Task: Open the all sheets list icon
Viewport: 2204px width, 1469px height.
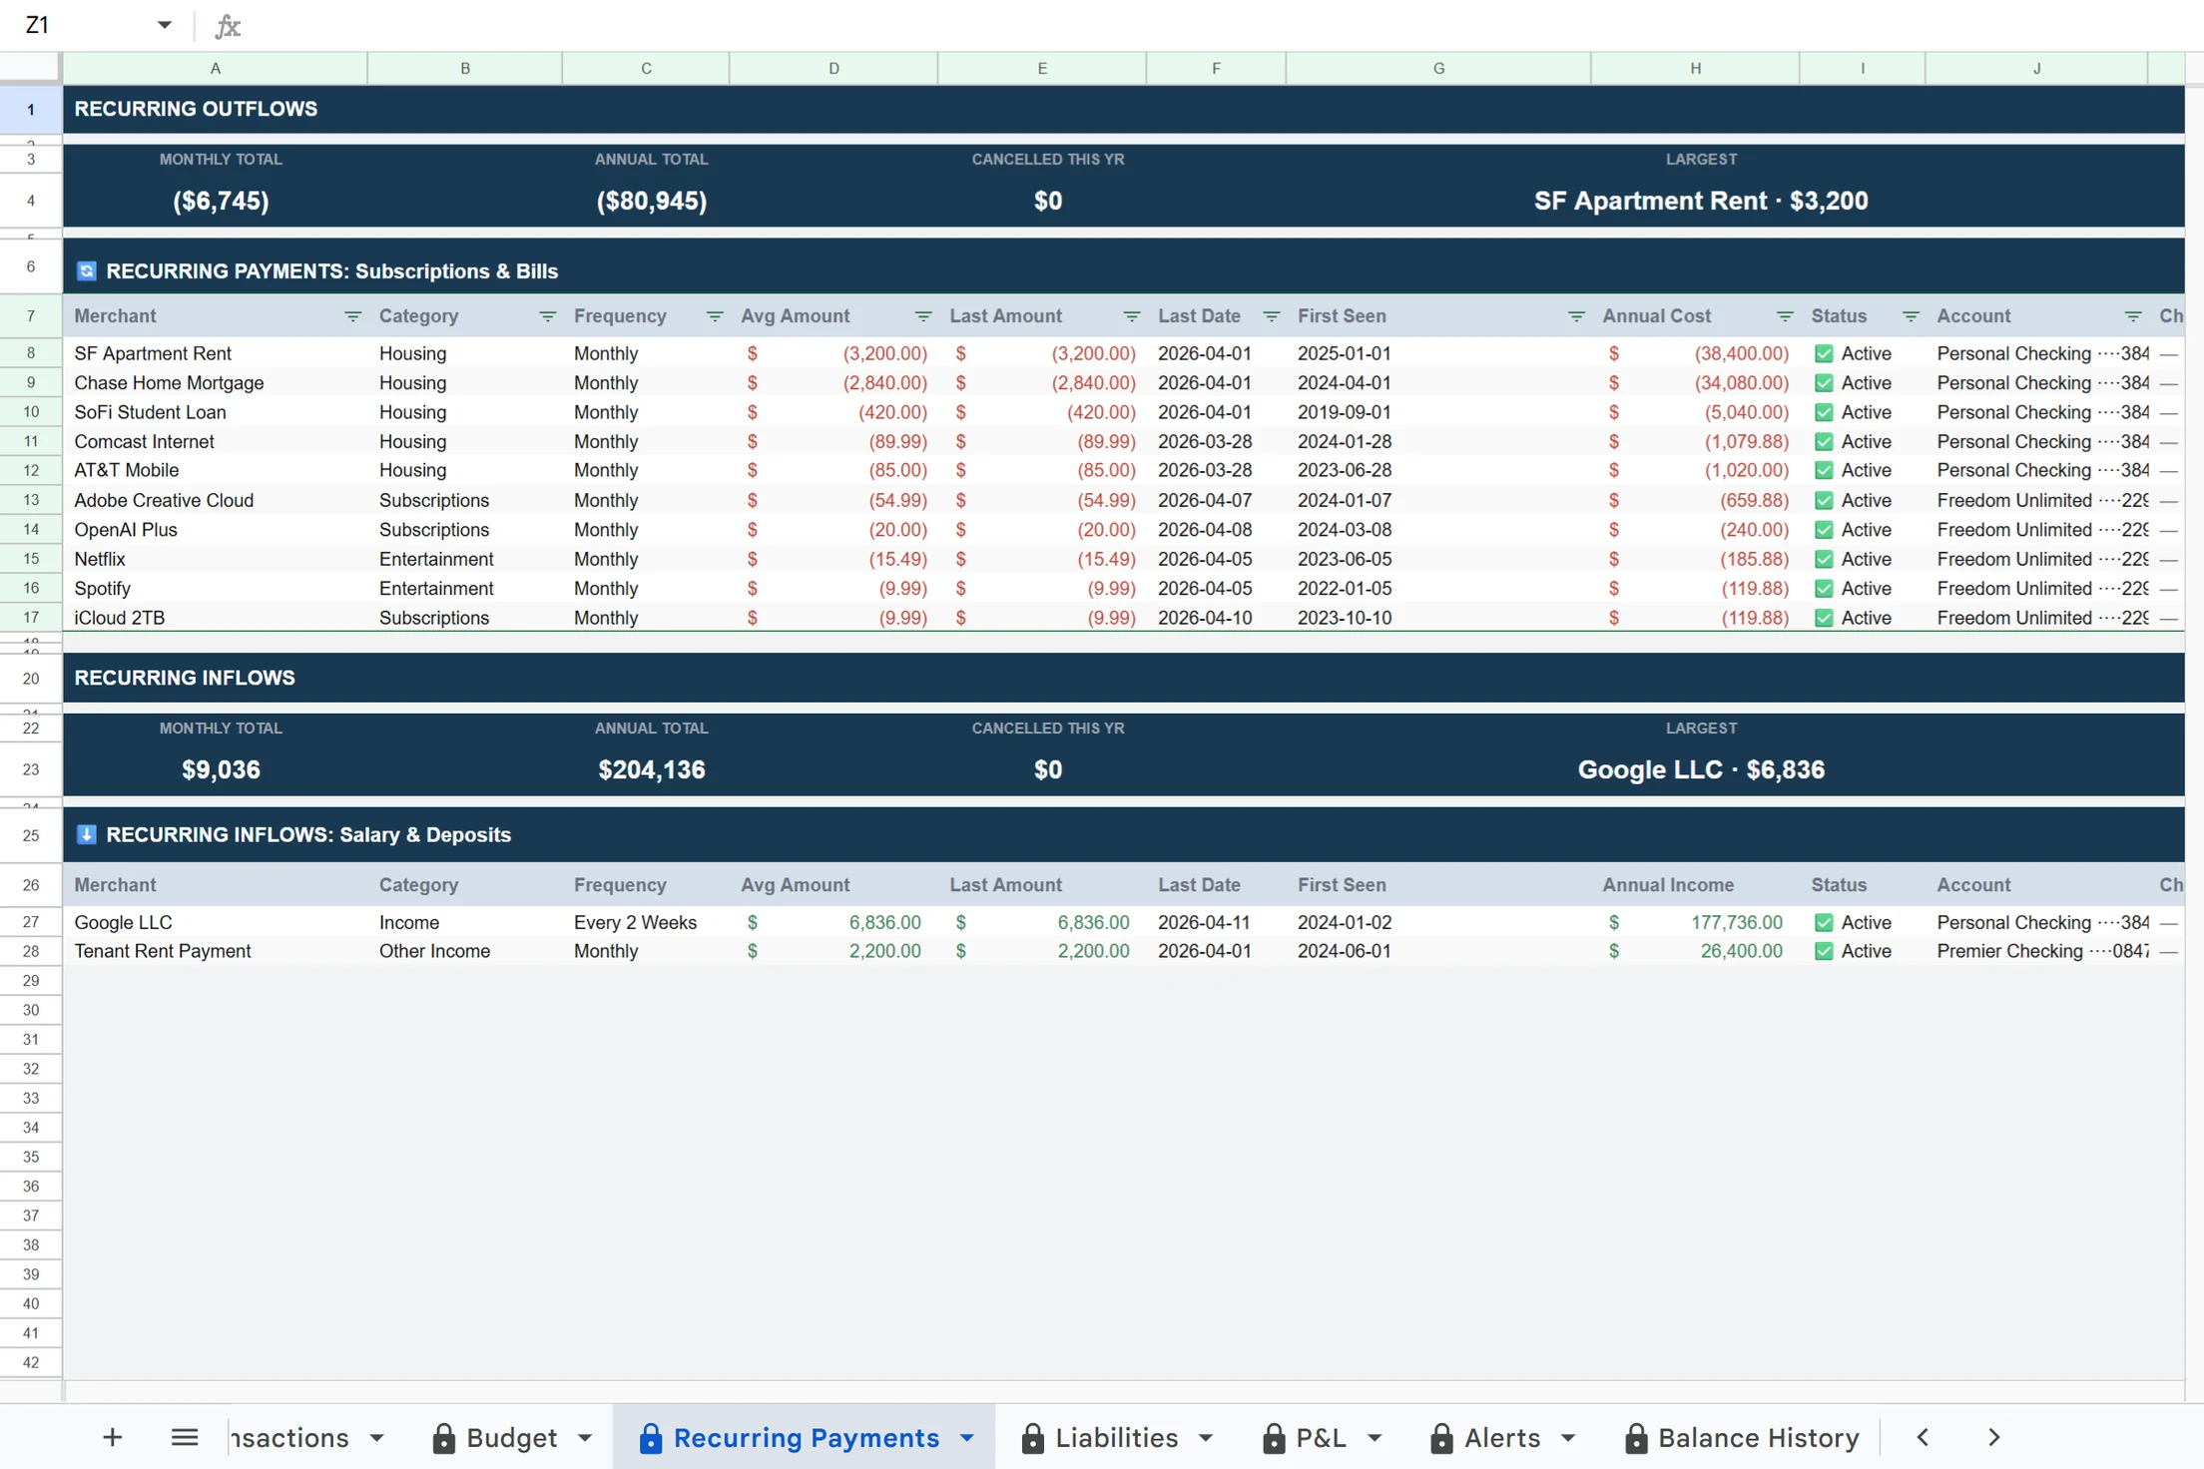Action: point(185,1437)
